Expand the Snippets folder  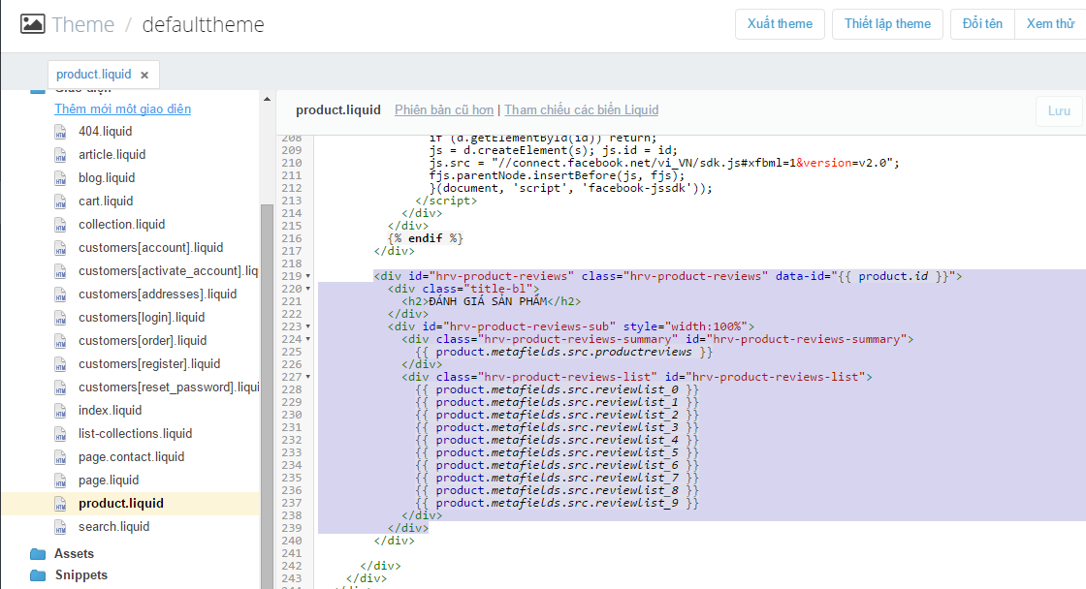[x=81, y=575]
